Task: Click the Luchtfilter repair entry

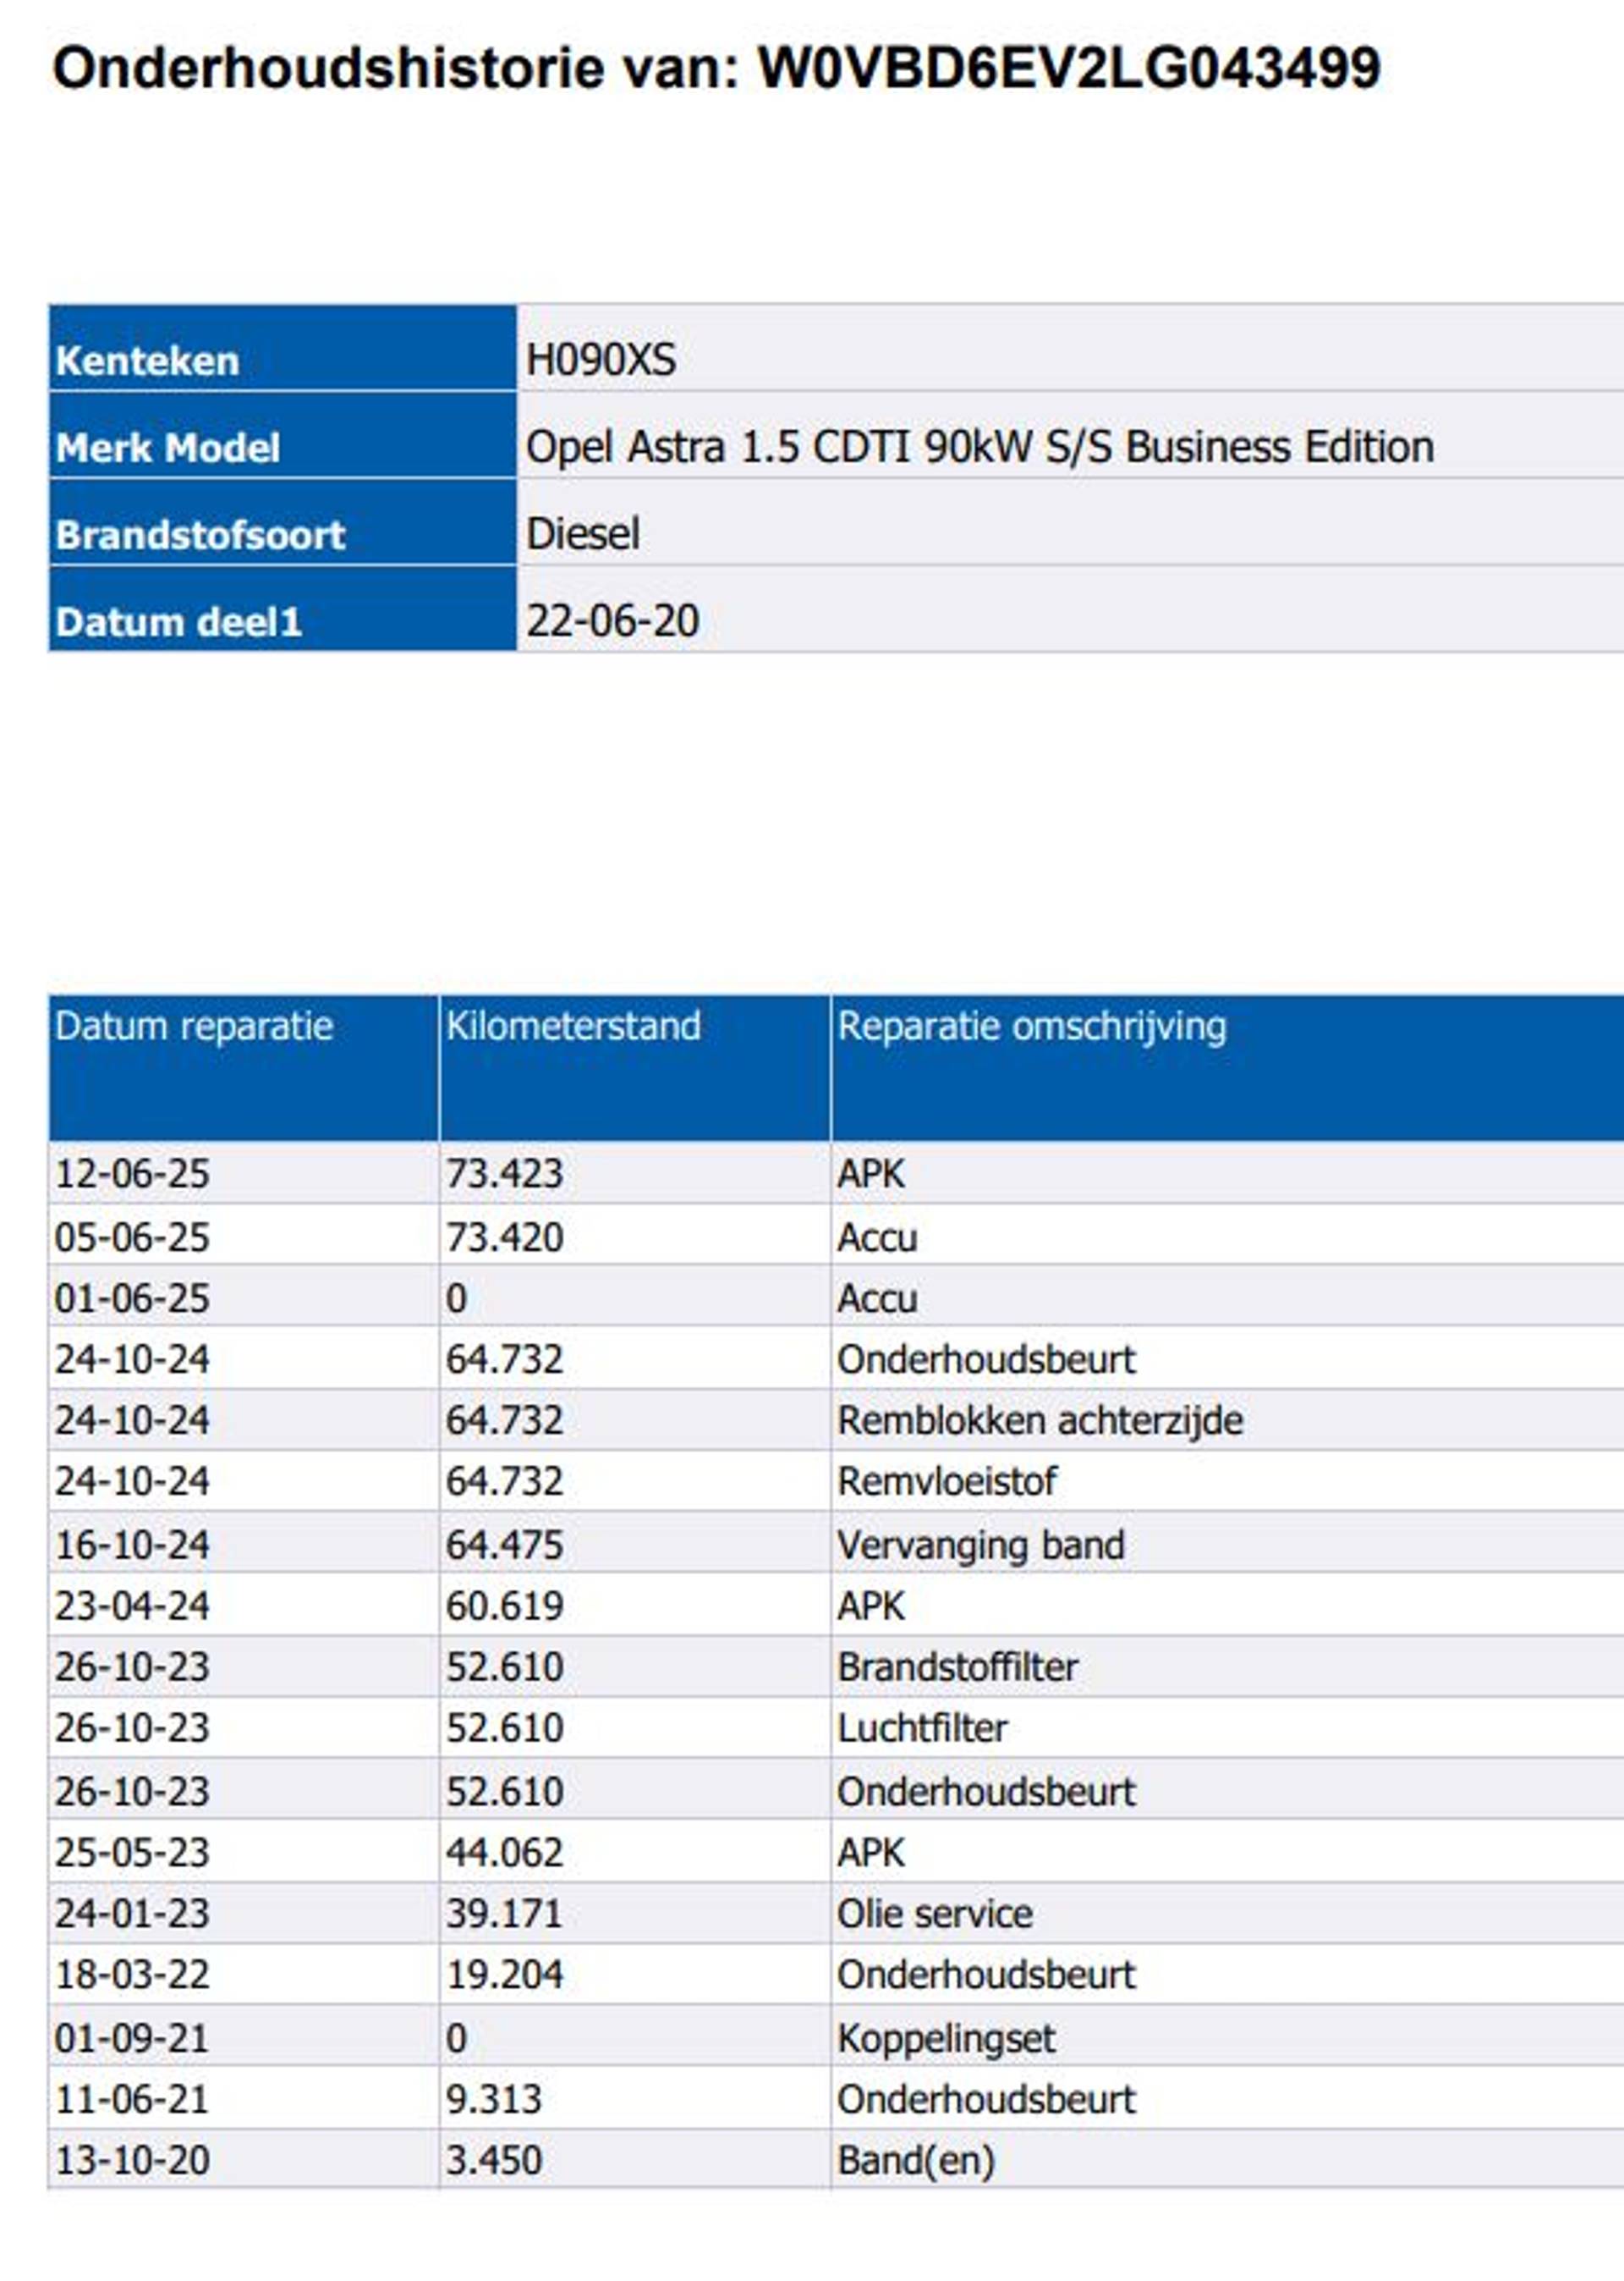Action: [922, 1729]
